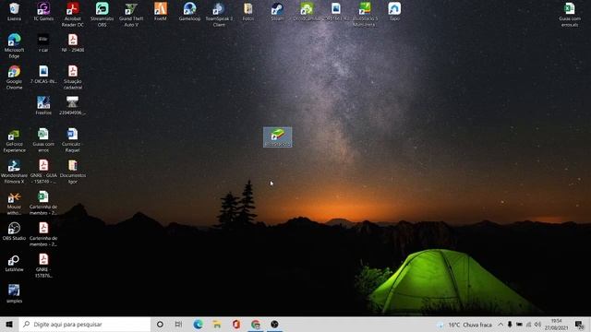The image size is (591, 332).
Task: Open the Fotos folder on the desktop
Action: click(x=248, y=11)
